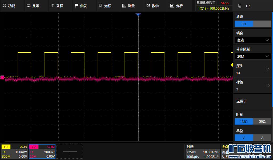Select 50Ω impedance
The height and width of the screenshot is (160, 273).
[262, 122]
